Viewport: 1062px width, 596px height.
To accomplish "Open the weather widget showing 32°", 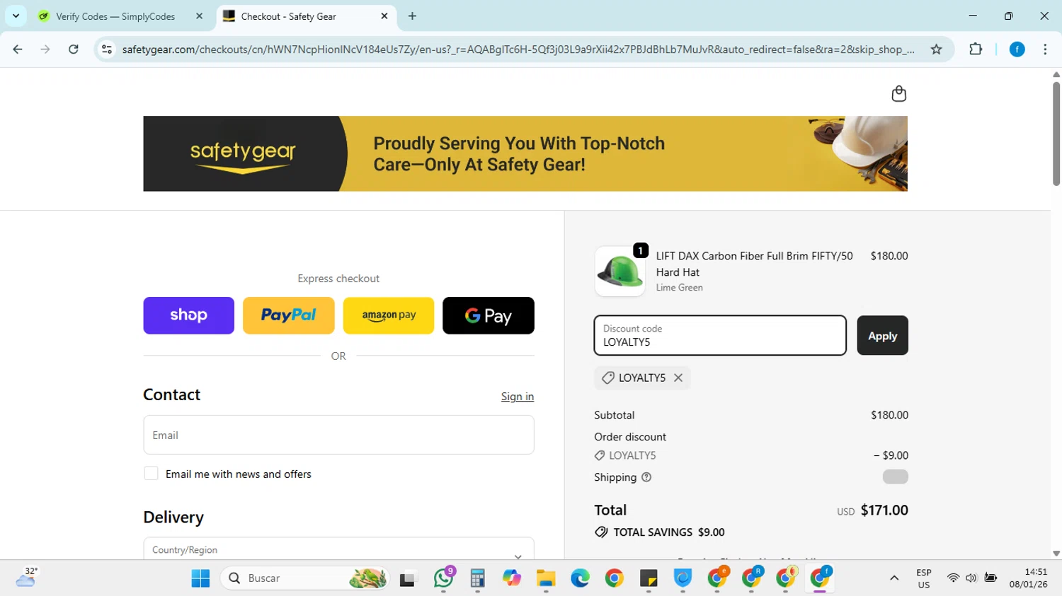I will (x=26, y=578).
